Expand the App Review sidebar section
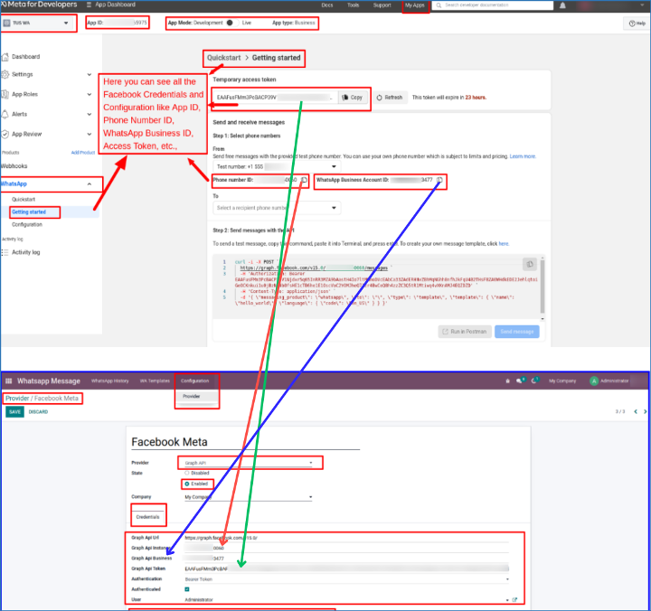 tap(90, 134)
